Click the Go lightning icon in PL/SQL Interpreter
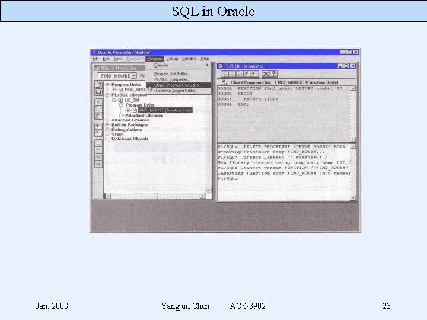427x320 pixels. [247, 73]
